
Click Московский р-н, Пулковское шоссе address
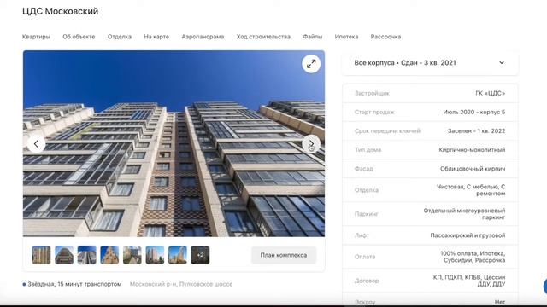pyautogui.click(x=181, y=284)
